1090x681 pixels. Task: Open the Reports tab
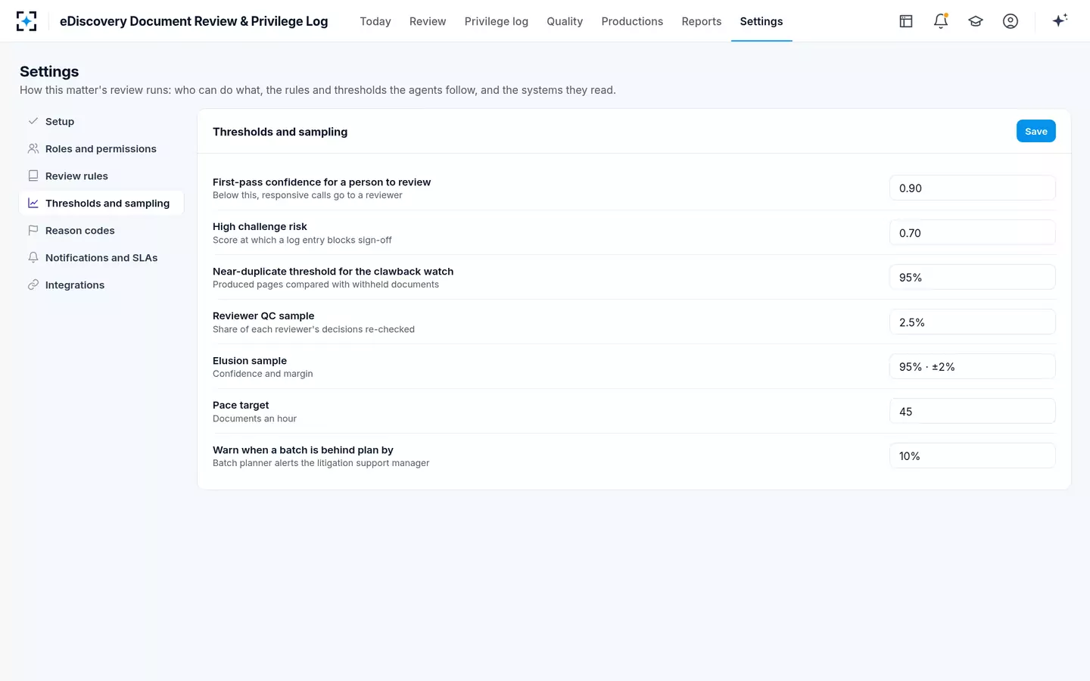(x=702, y=21)
